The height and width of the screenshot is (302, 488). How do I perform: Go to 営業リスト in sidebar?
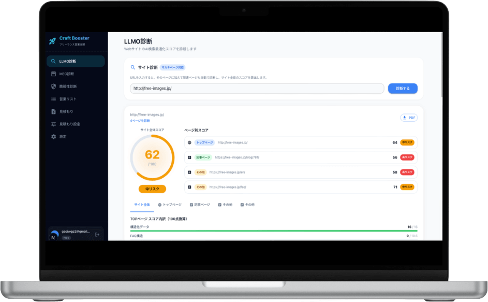pyautogui.click(x=67, y=99)
